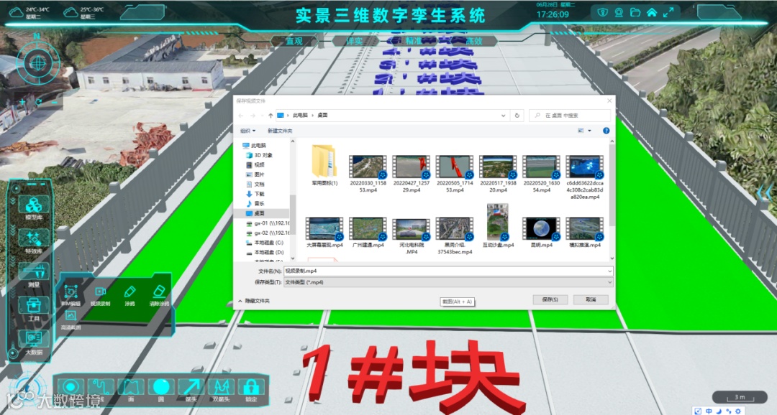
Task: Open the 大数据 big data panel
Action: click(34, 342)
